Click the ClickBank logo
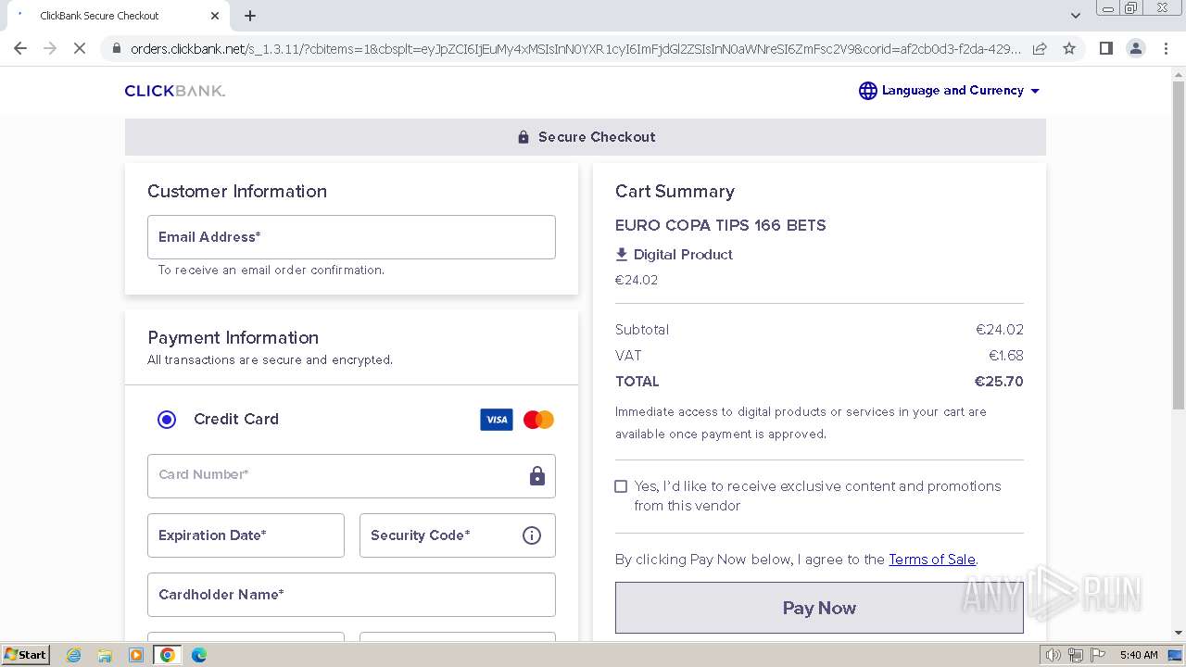This screenshot has width=1186, height=667. [x=175, y=91]
